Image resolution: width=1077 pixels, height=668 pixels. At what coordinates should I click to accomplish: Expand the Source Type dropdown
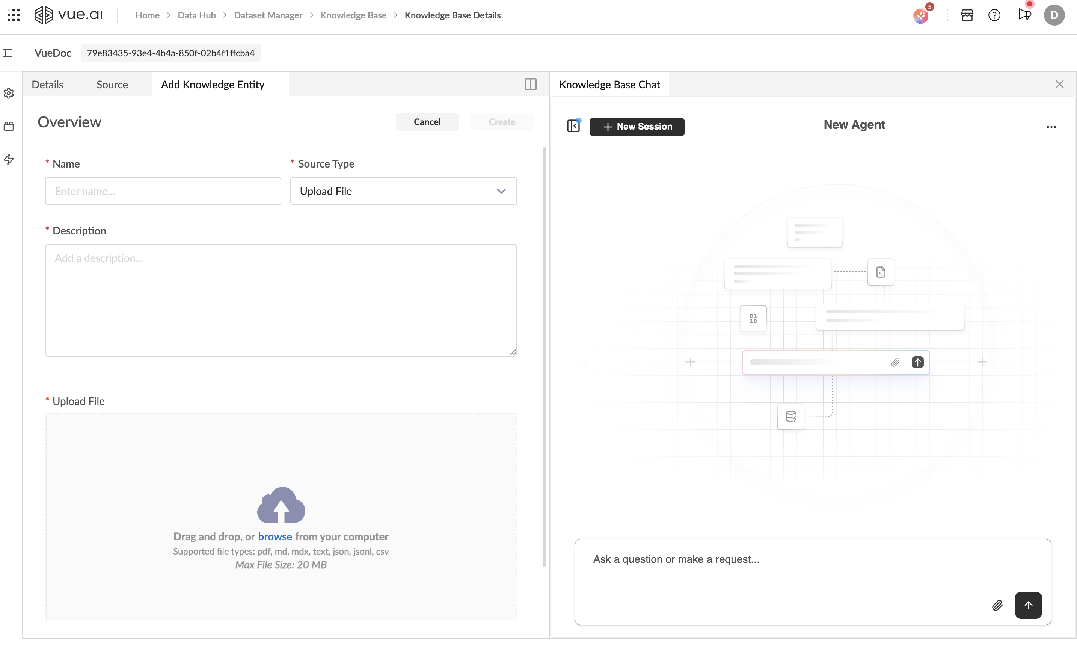(x=403, y=191)
